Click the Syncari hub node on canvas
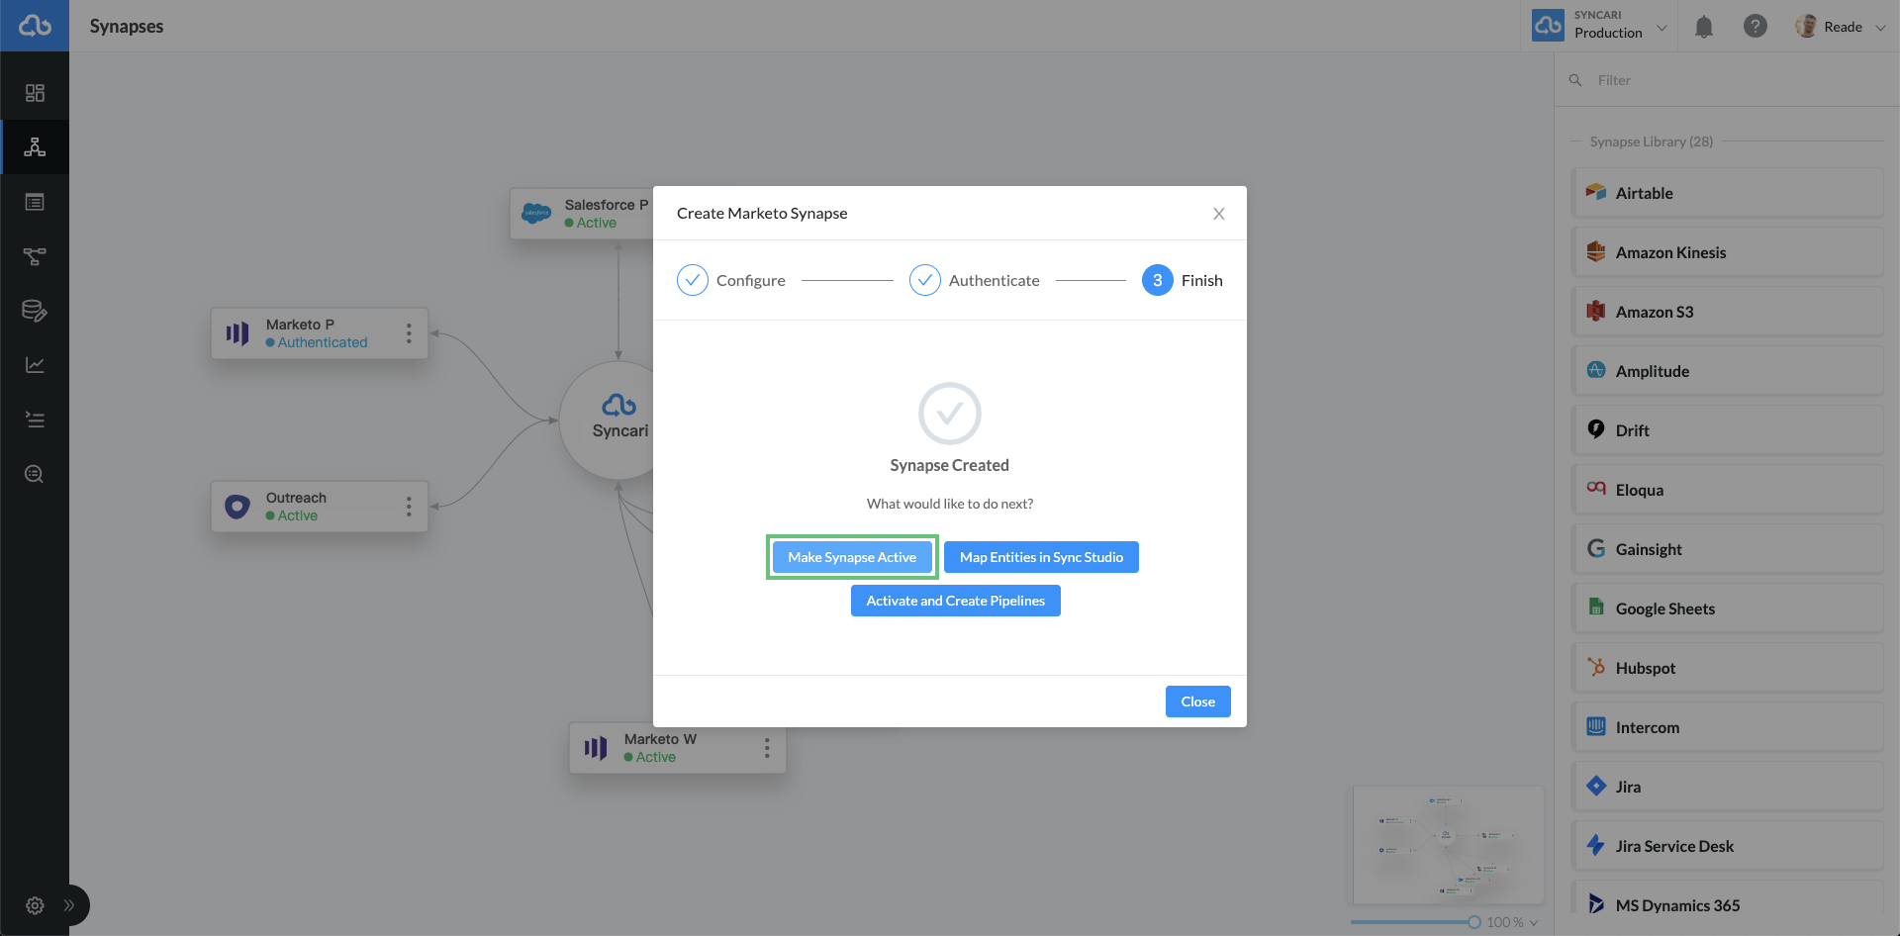This screenshot has width=1900, height=936. pos(608,421)
